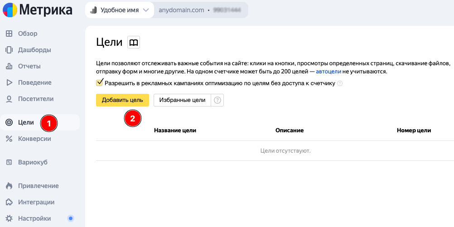Click the Metrika logo icon
Image resolution: width=454 pixels, height=227 pixels.
pos(10,10)
